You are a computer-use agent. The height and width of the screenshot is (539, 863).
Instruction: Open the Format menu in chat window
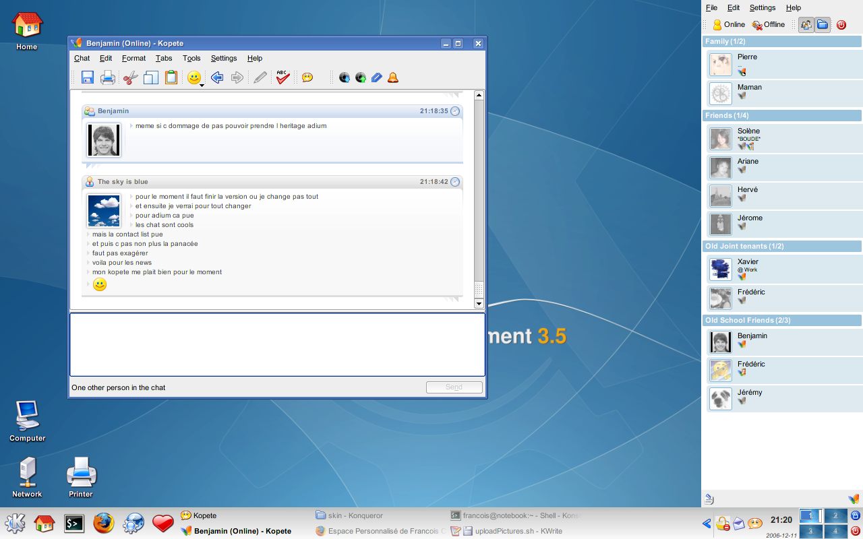134,59
